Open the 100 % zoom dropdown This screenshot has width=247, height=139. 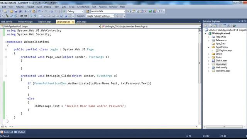10,127
